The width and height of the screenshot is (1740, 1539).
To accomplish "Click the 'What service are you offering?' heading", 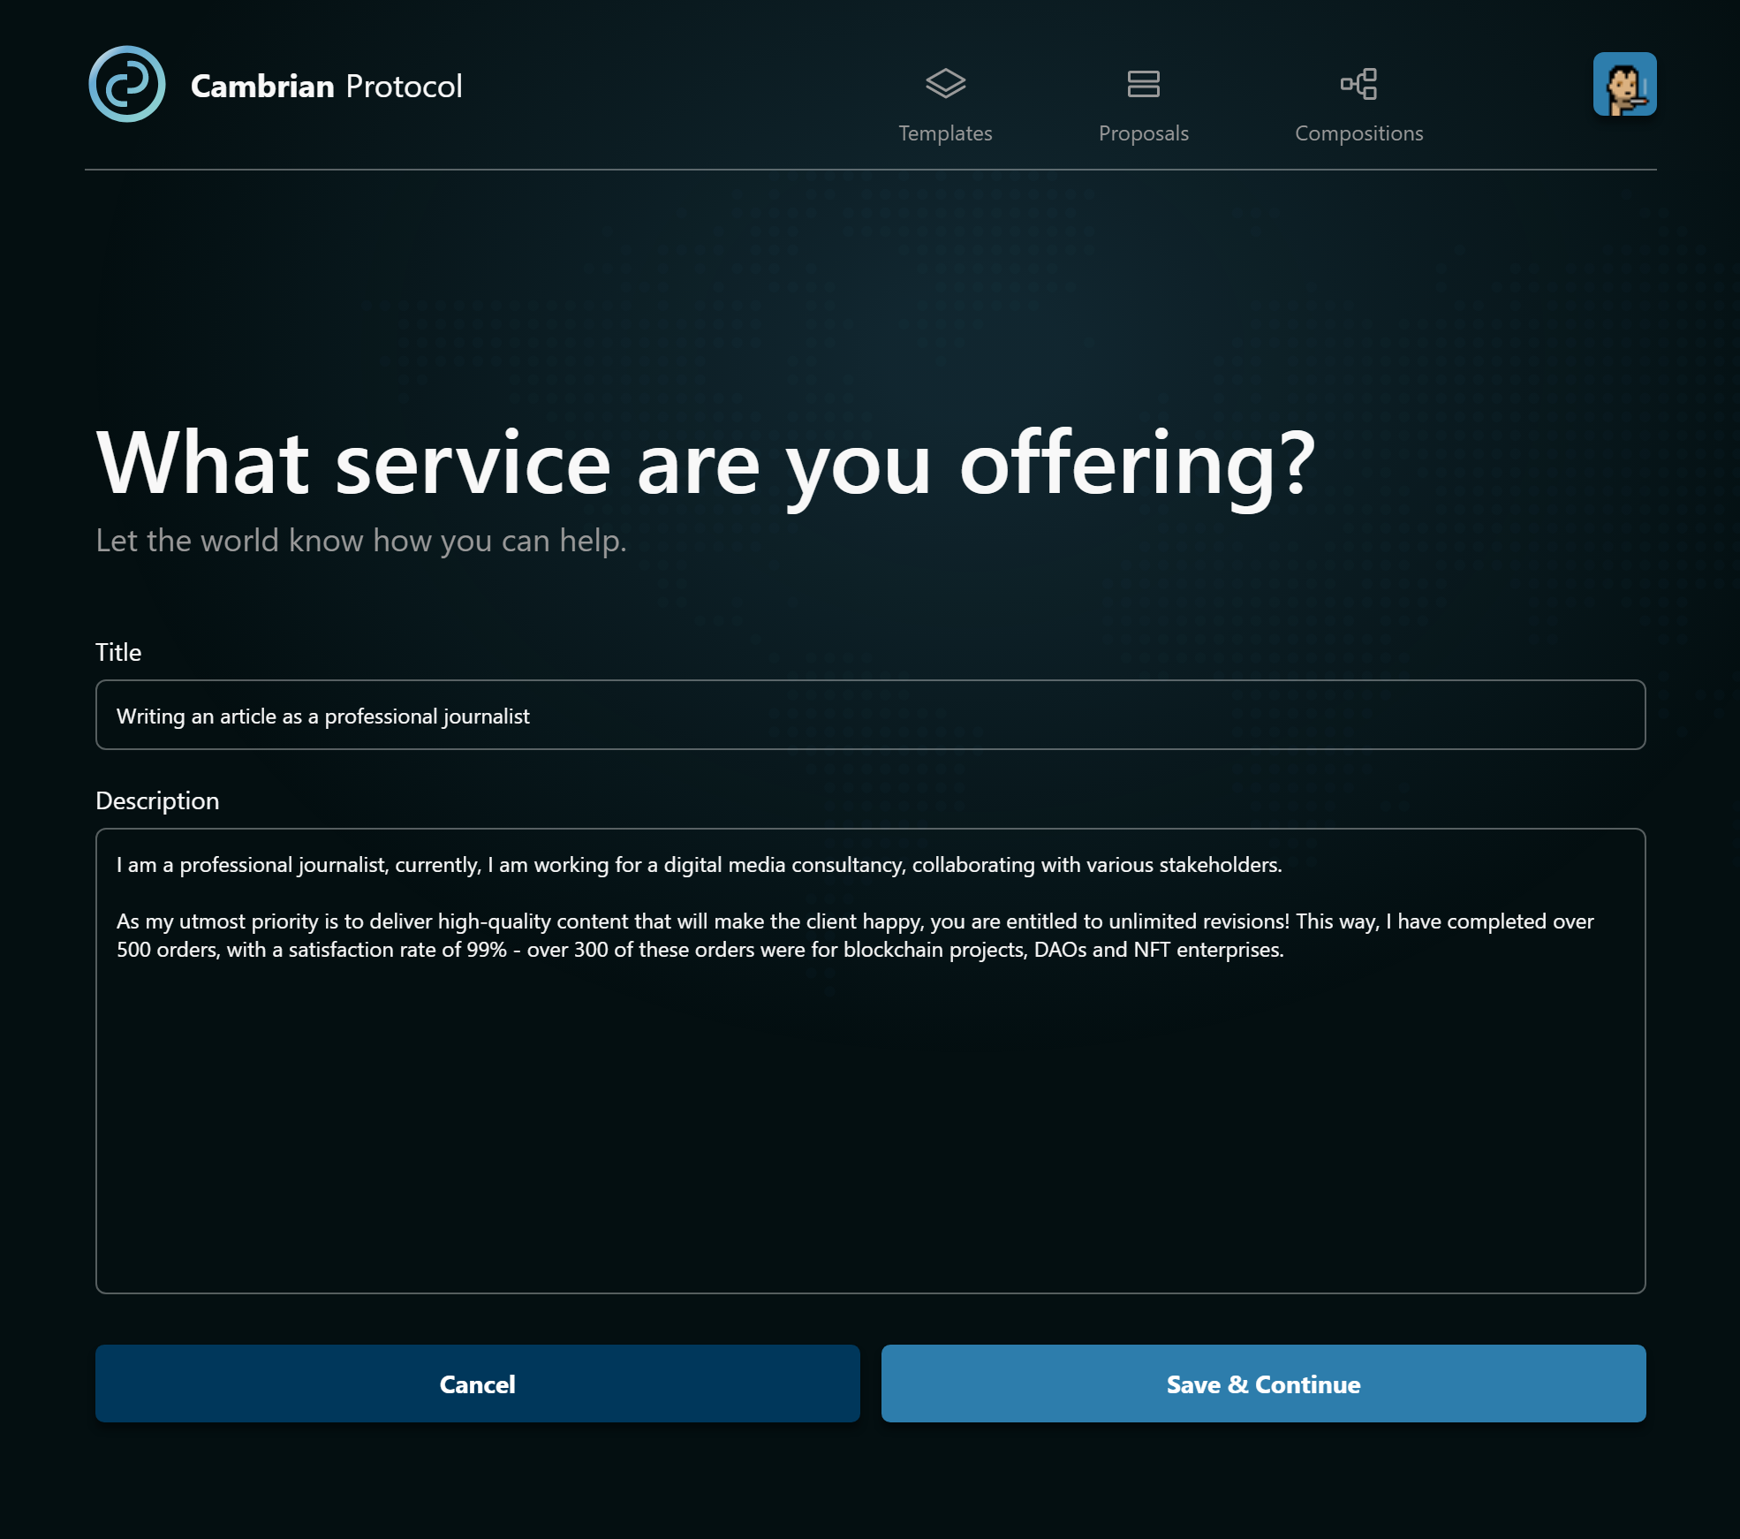I will 705,463.
